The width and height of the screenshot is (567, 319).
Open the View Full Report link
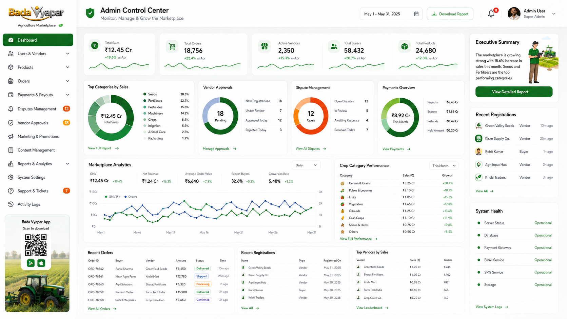[x=103, y=148]
